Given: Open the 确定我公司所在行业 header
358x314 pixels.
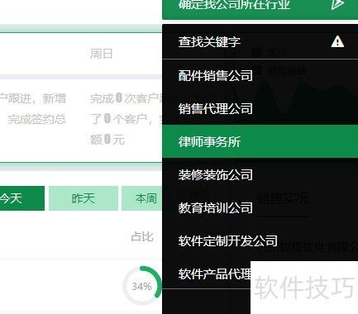Looking at the screenshot, I should point(260,9).
